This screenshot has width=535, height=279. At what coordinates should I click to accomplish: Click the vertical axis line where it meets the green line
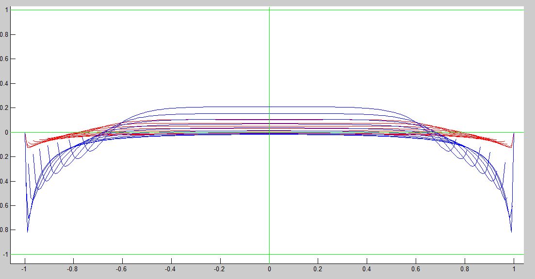pos(269,10)
